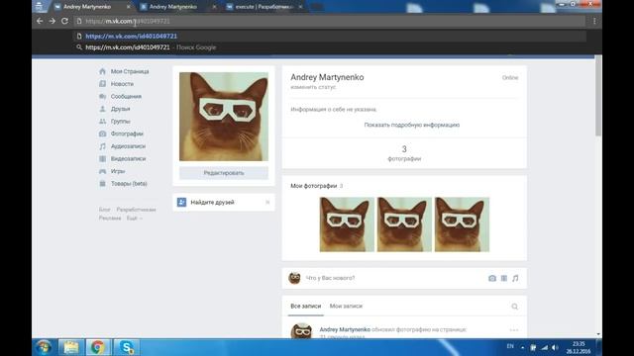Open the second cat photo thumbnail
Viewport: 634px width, 356px height.
pos(404,224)
